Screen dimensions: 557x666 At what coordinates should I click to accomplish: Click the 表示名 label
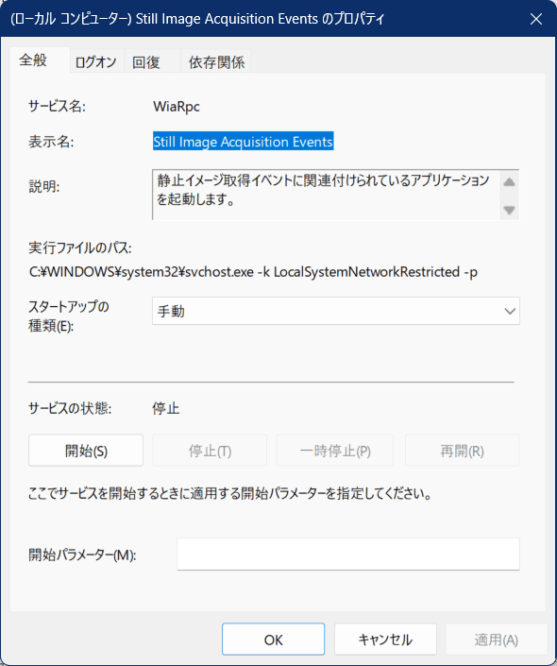(x=51, y=142)
